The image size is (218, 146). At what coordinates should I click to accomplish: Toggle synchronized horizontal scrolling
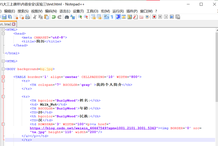(x=99, y=17)
